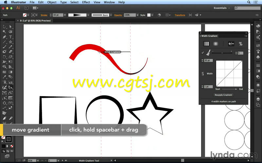Image resolution: width=262 pixels, height=163 pixels.
Task: Toggle the percent width mode
Action: tap(241, 44)
